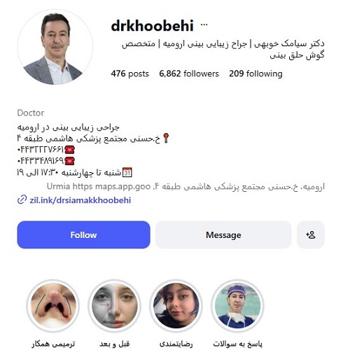Screen dimensions: 350x350
Task: Open the رضایتمندی story highlight
Action: click(176, 306)
